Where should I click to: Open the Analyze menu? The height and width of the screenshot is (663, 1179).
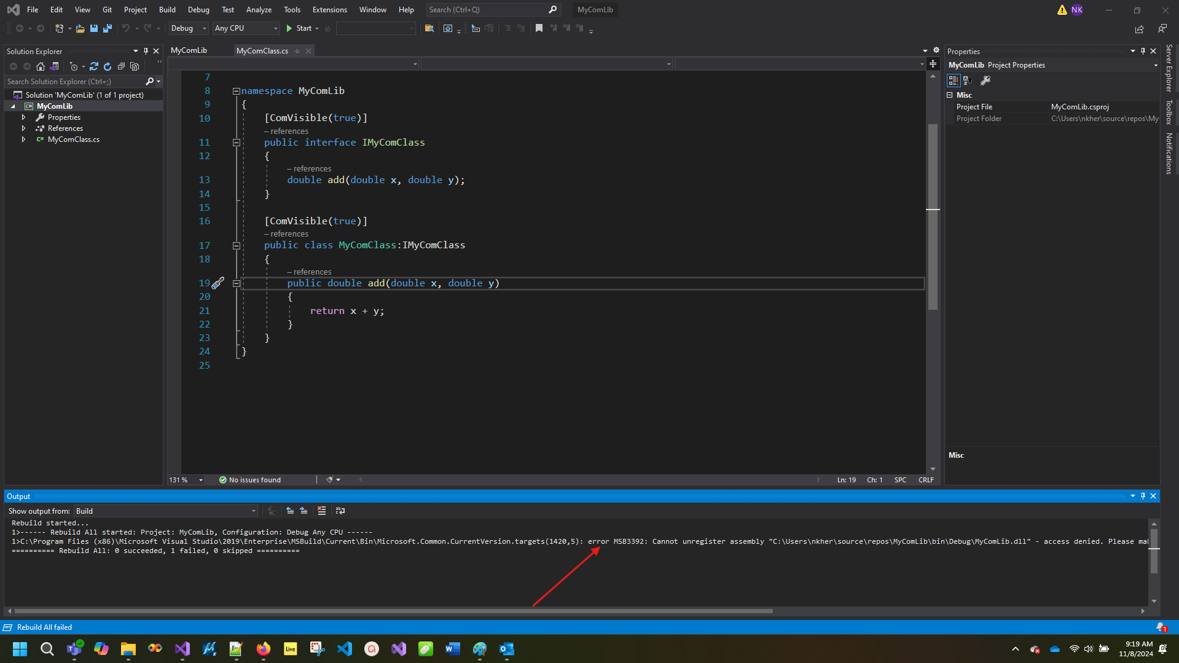[x=259, y=10]
